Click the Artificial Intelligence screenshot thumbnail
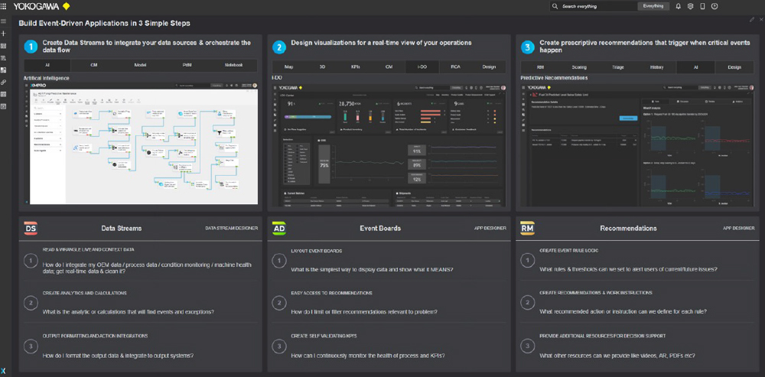Image resolution: width=765 pixels, height=377 pixels. click(x=142, y=145)
